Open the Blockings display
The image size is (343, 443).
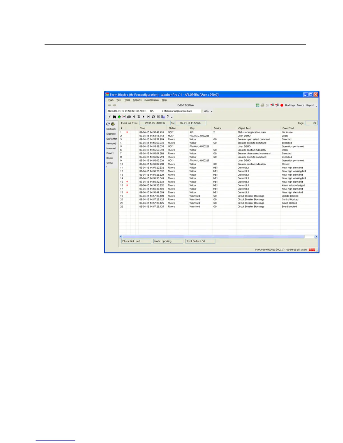click(x=290, y=105)
